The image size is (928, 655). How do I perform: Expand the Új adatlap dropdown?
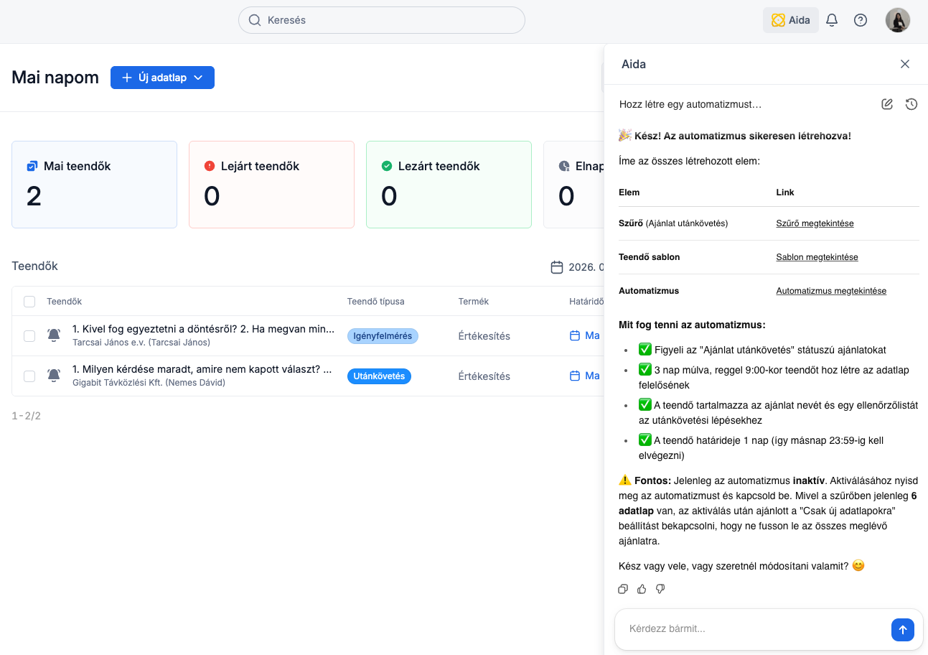(199, 78)
